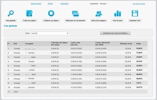This screenshot has width=157, height=100.
Task: Select the Libre status in row 11
Action: 16,92
